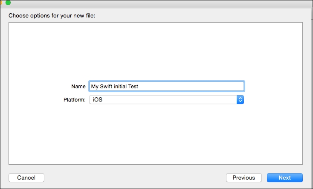313x189 pixels.
Task: Click the 'Name' label
Action: coord(78,86)
